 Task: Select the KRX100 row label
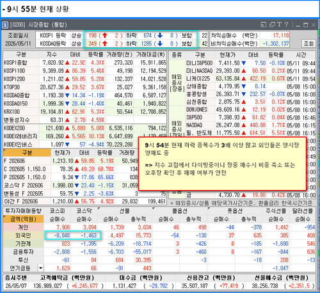point(12,112)
